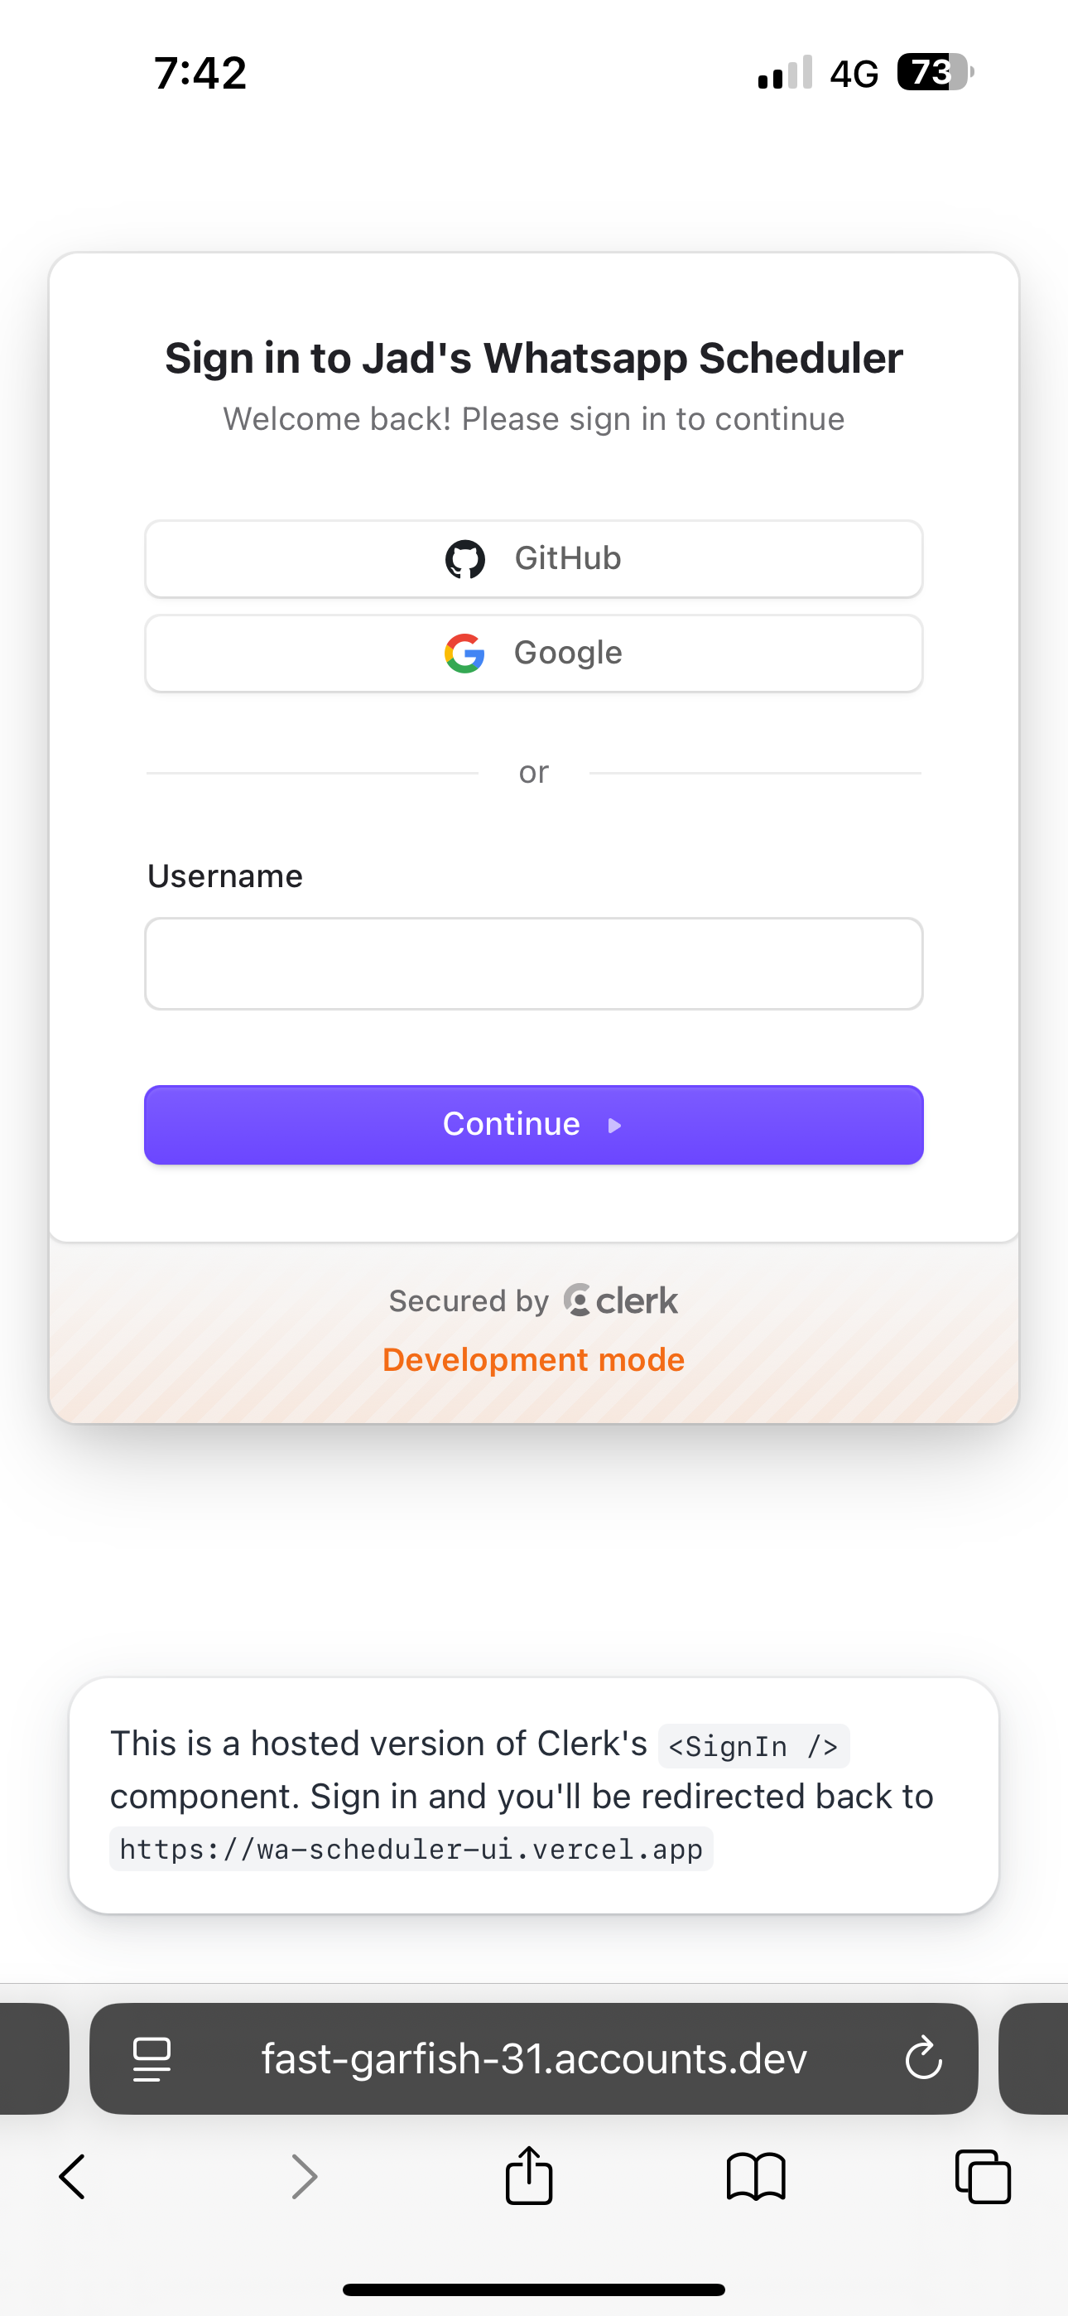This screenshot has height=2316, width=1068.
Task: Tap the Development mode text
Action: click(x=533, y=1359)
